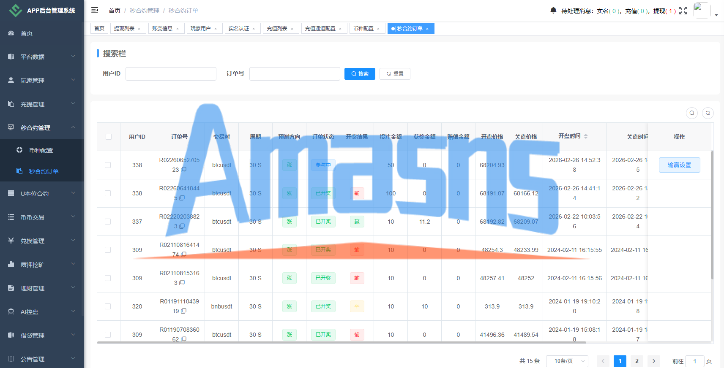Check the row for order R022202038823
Viewport: 724px width, 368px height.
[108, 222]
